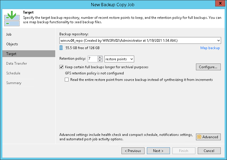Image resolution: width=227 pixels, height=160 pixels.
Task: Open the Data Transfer wizard step
Action: coord(17,64)
